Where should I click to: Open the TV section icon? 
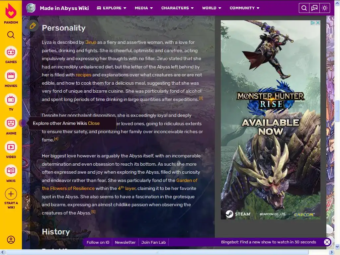[11, 100]
